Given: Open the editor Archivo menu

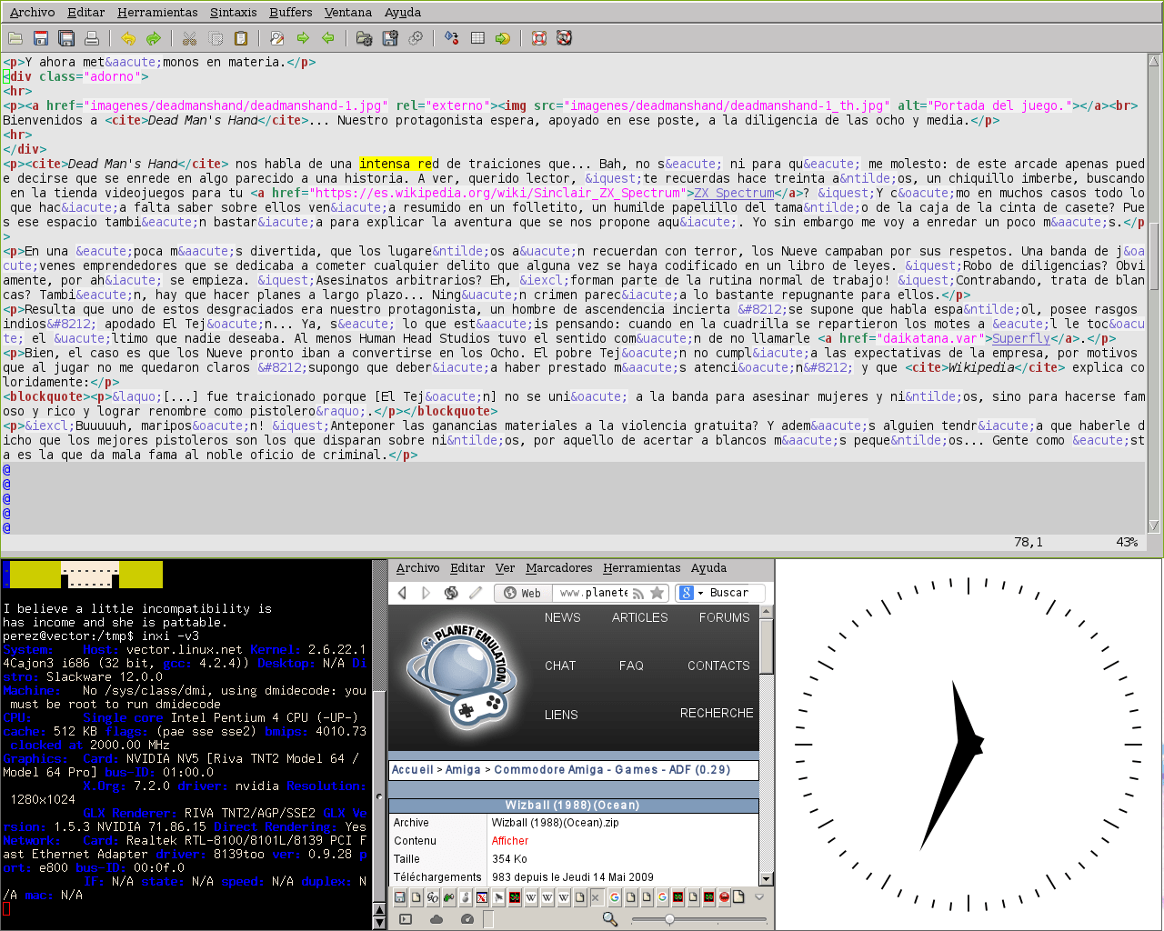Looking at the screenshot, I should (x=32, y=13).
